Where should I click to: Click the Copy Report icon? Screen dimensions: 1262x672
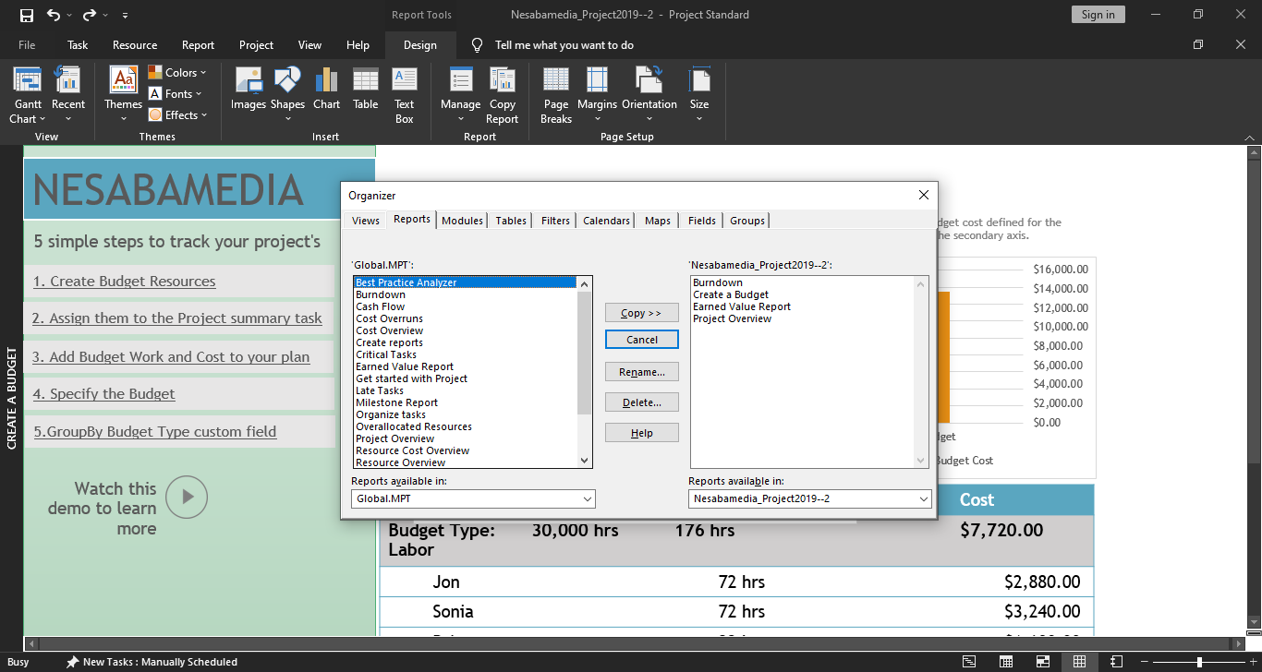[503, 81]
